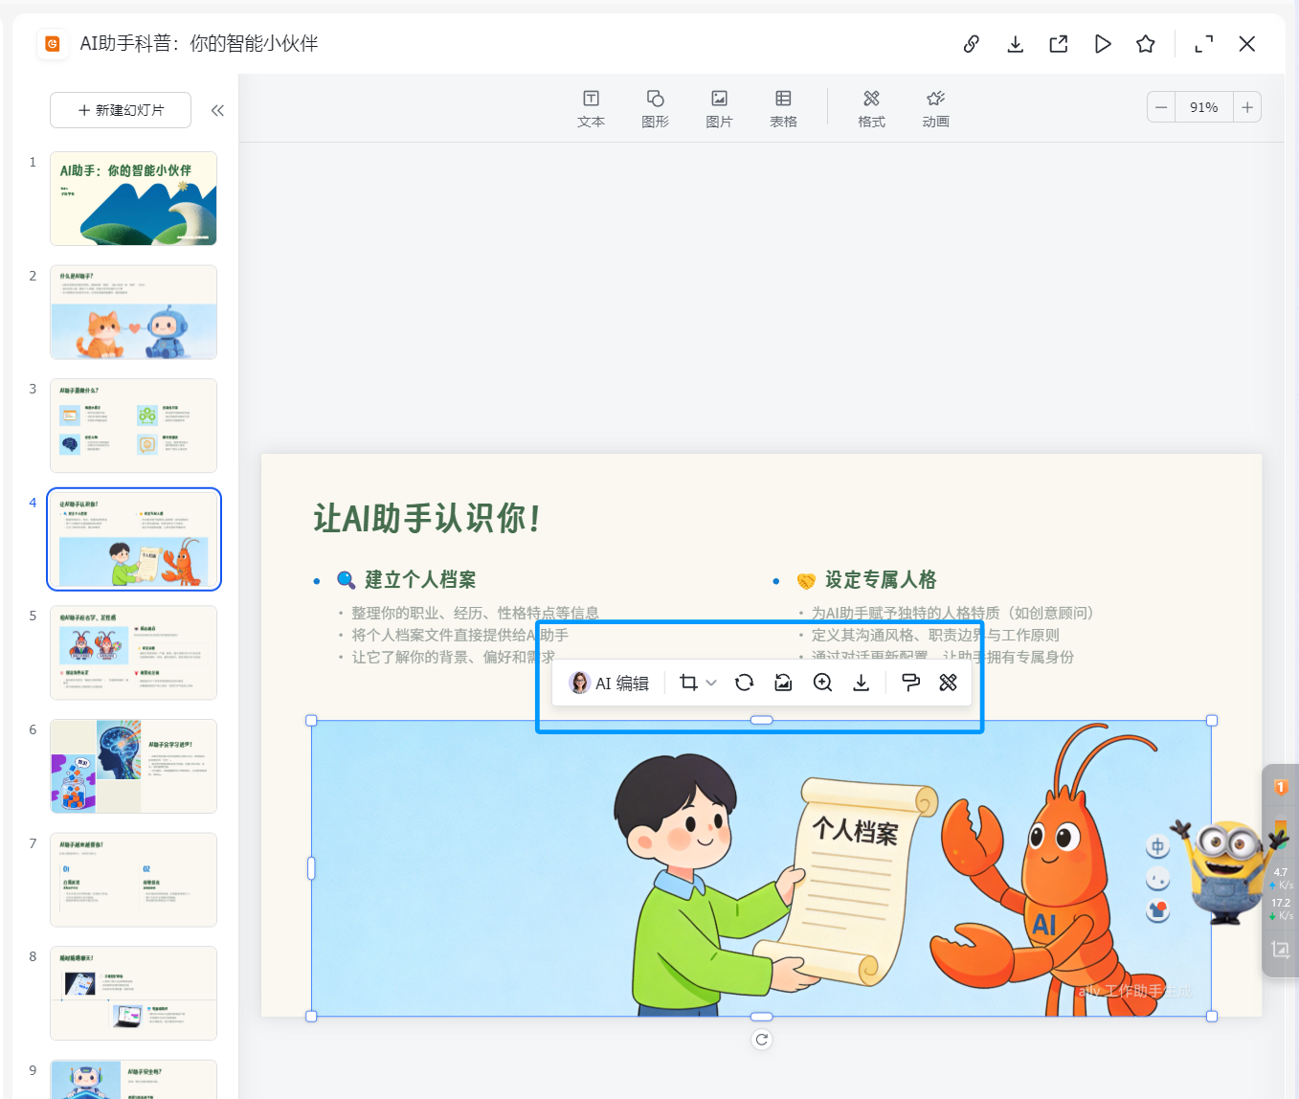Insert a picture using 图片
1299x1099 pixels.
coord(719,109)
